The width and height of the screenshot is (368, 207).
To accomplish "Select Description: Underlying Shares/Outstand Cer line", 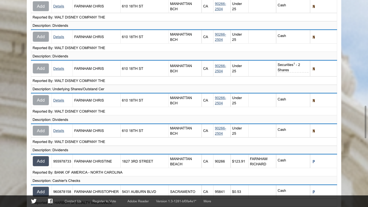I will 68,89.
